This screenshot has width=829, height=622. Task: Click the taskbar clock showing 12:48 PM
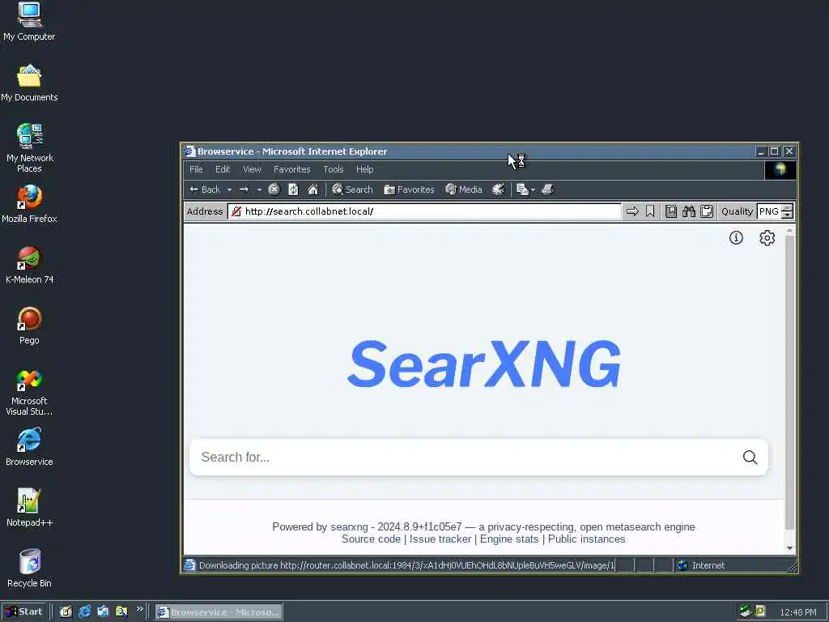(x=797, y=612)
